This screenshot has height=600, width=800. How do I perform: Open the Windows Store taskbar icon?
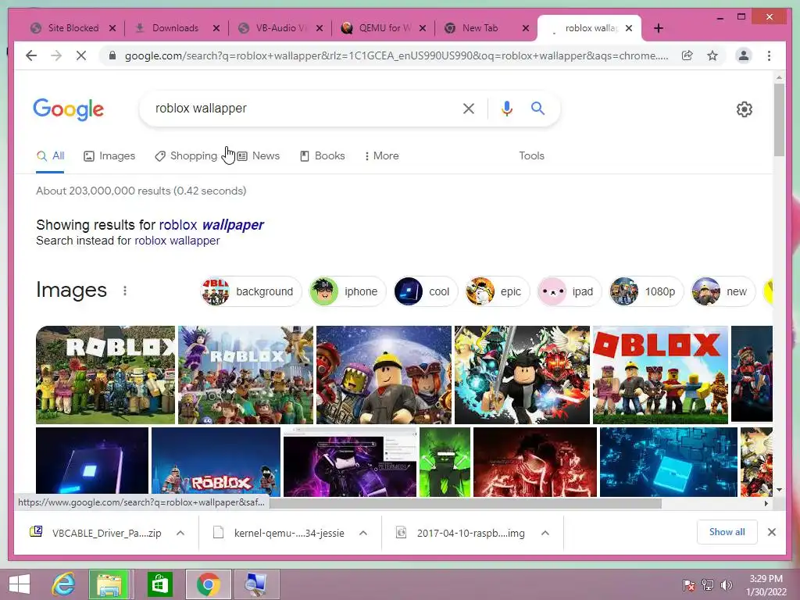coord(159,584)
